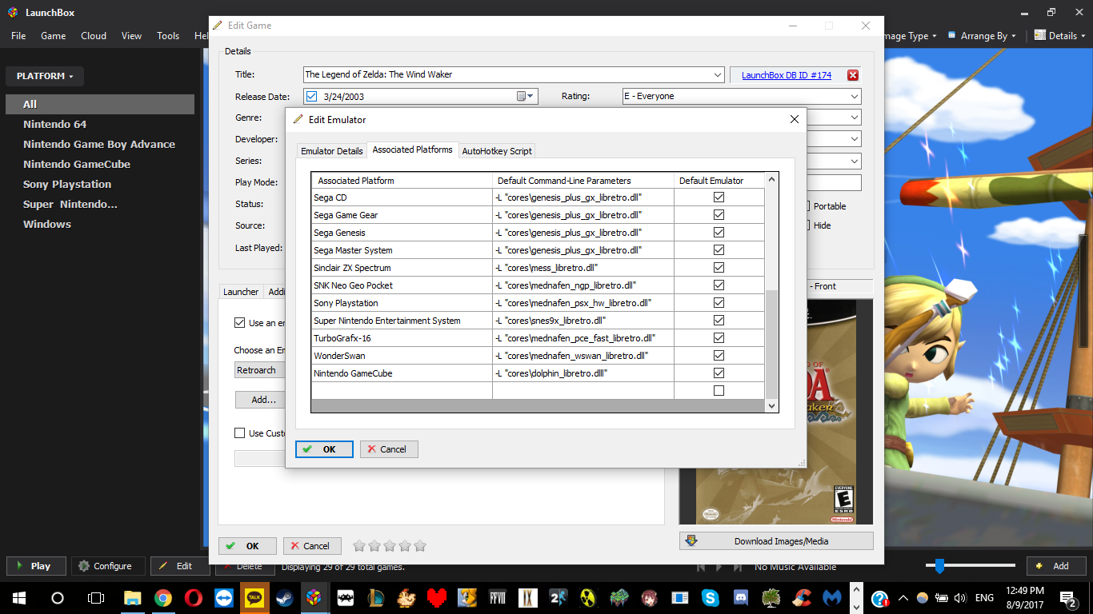The width and height of the screenshot is (1093, 614).
Task: Cancel the Edit Emulator dialog
Action: pyautogui.click(x=389, y=449)
